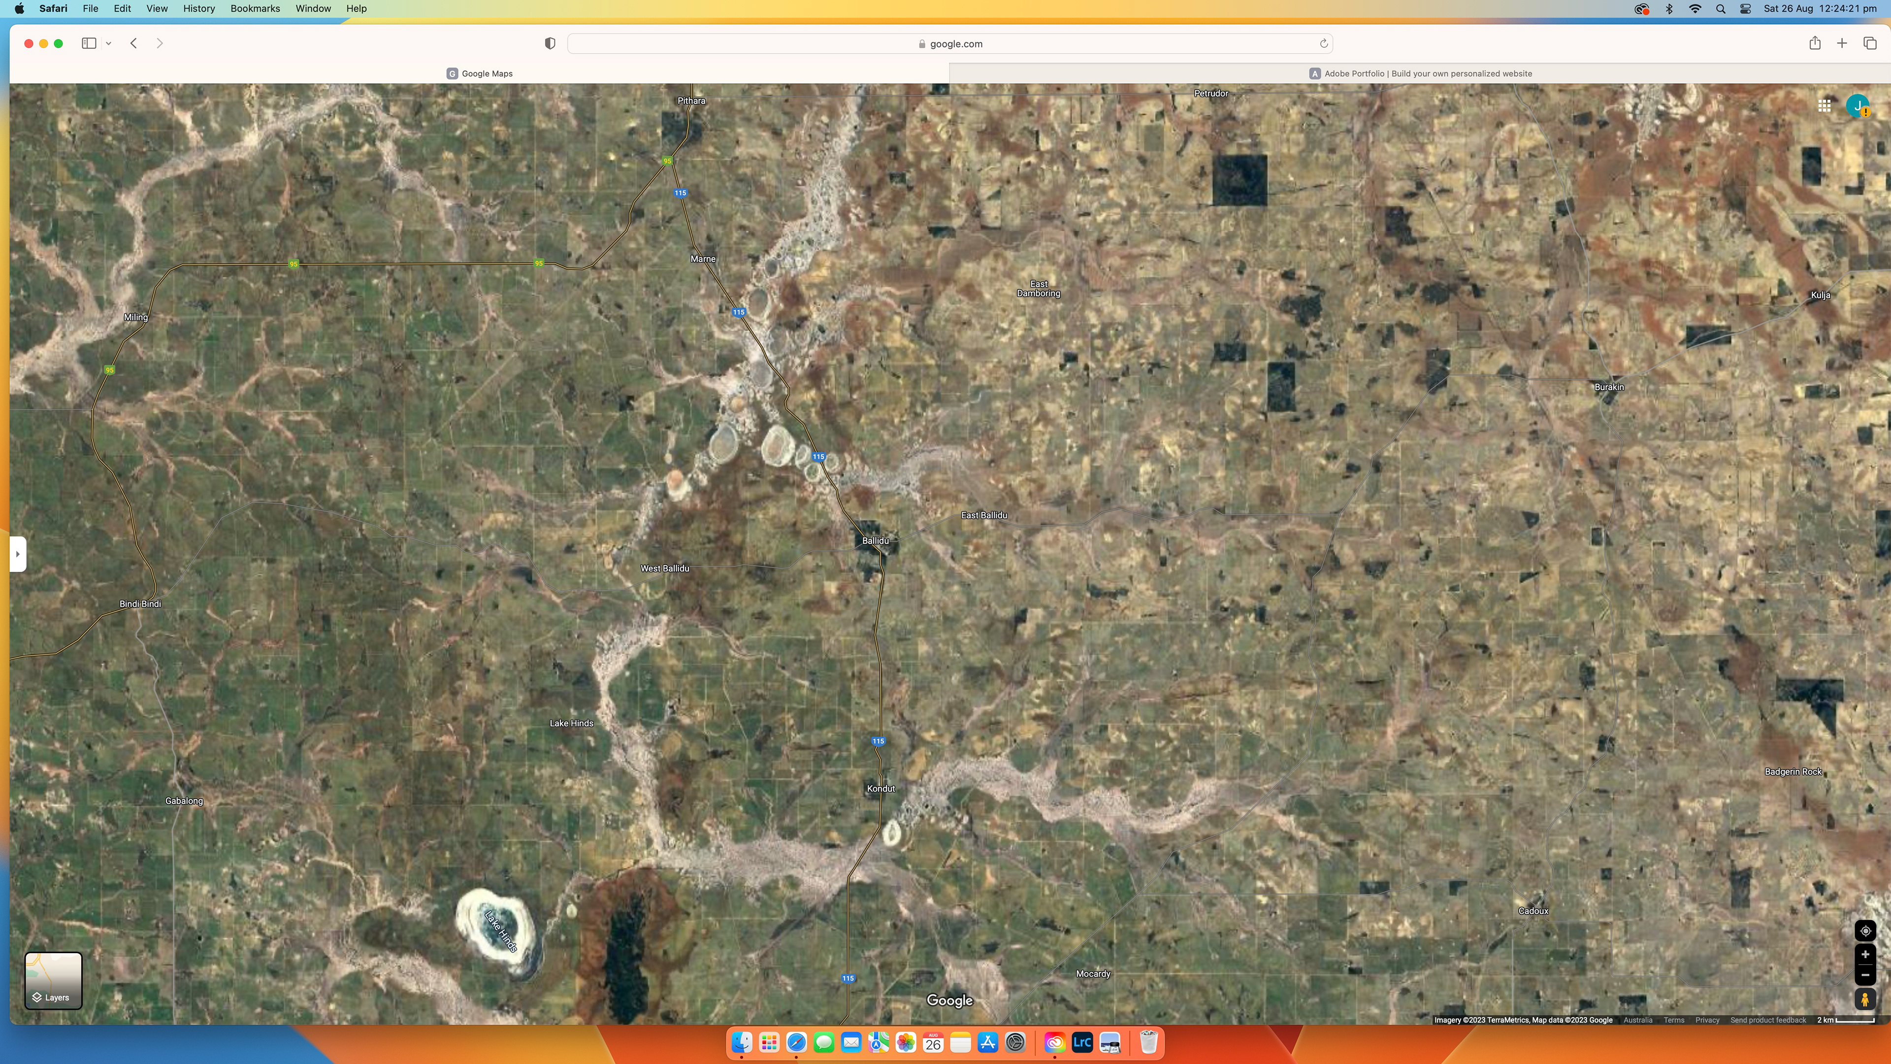The height and width of the screenshot is (1064, 1891).
Task: Select the Ballidu town label
Action: click(875, 540)
